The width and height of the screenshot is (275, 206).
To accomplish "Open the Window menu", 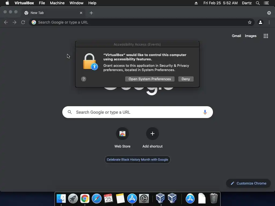I will pyautogui.click(x=77, y=3).
